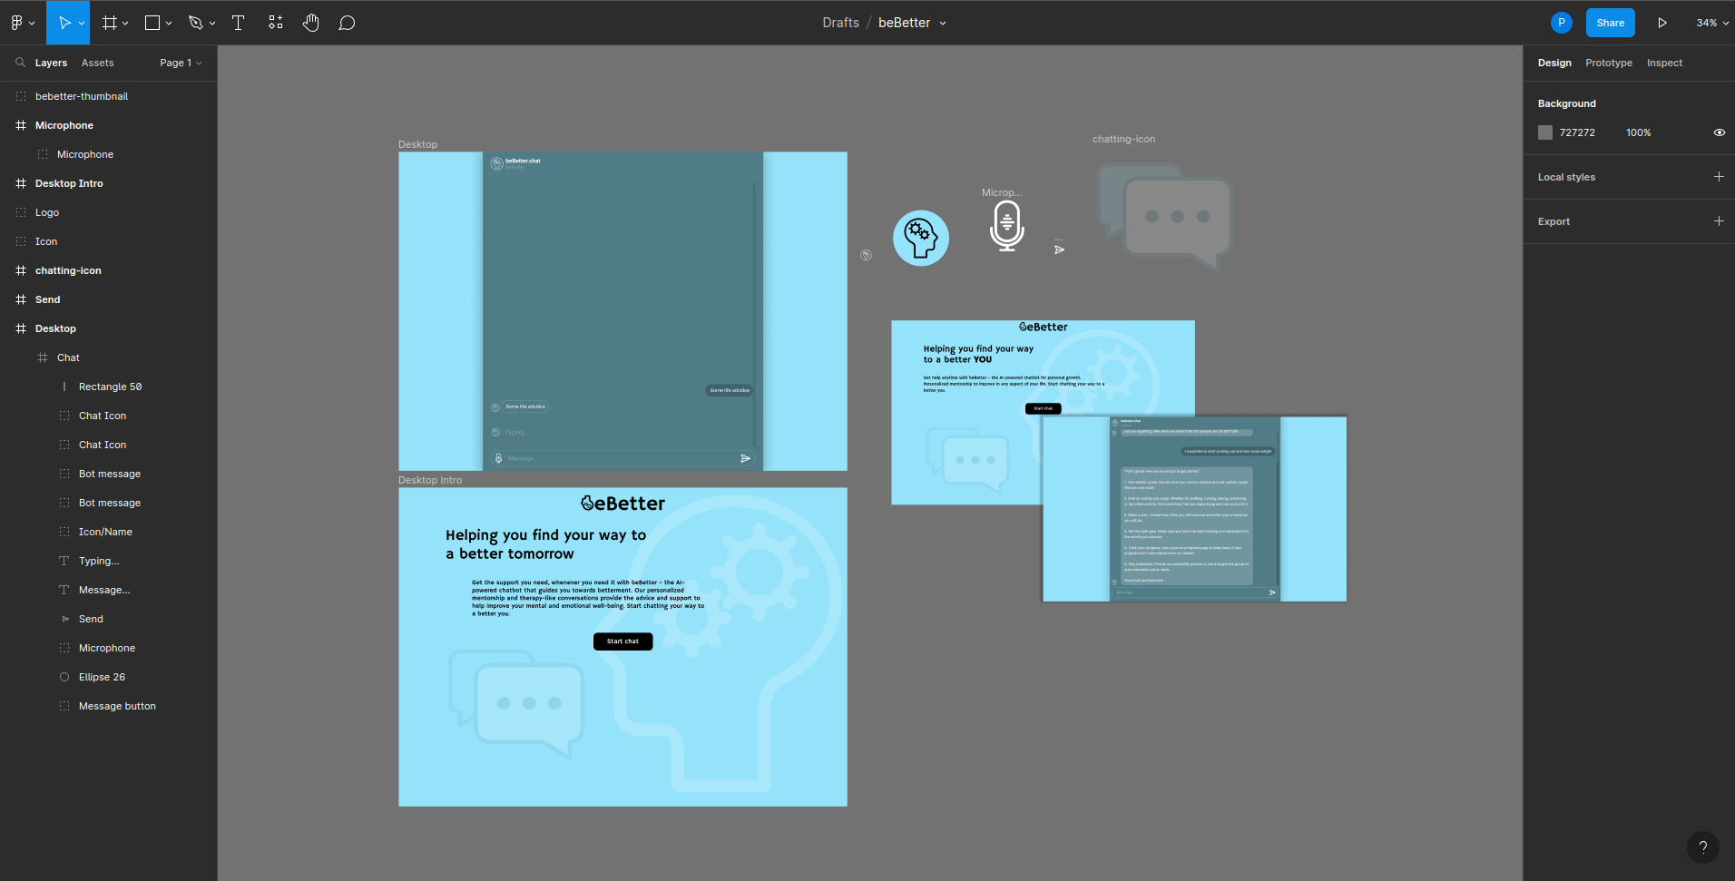This screenshot has width=1735, height=881.
Task: Add an export setting with plus
Action: 1719,221
